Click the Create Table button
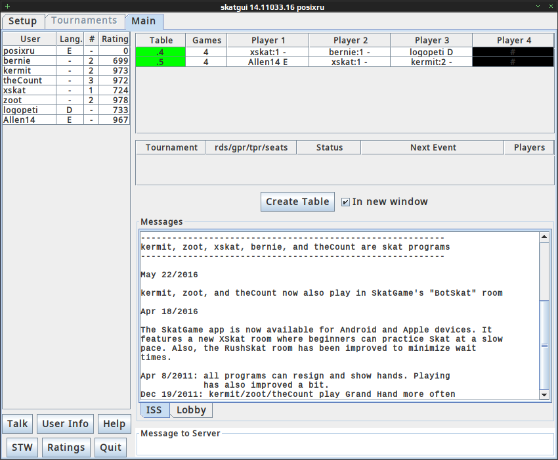The width and height of the screenshot is (558, 460). pyautogui.click(x=297, y=202)
